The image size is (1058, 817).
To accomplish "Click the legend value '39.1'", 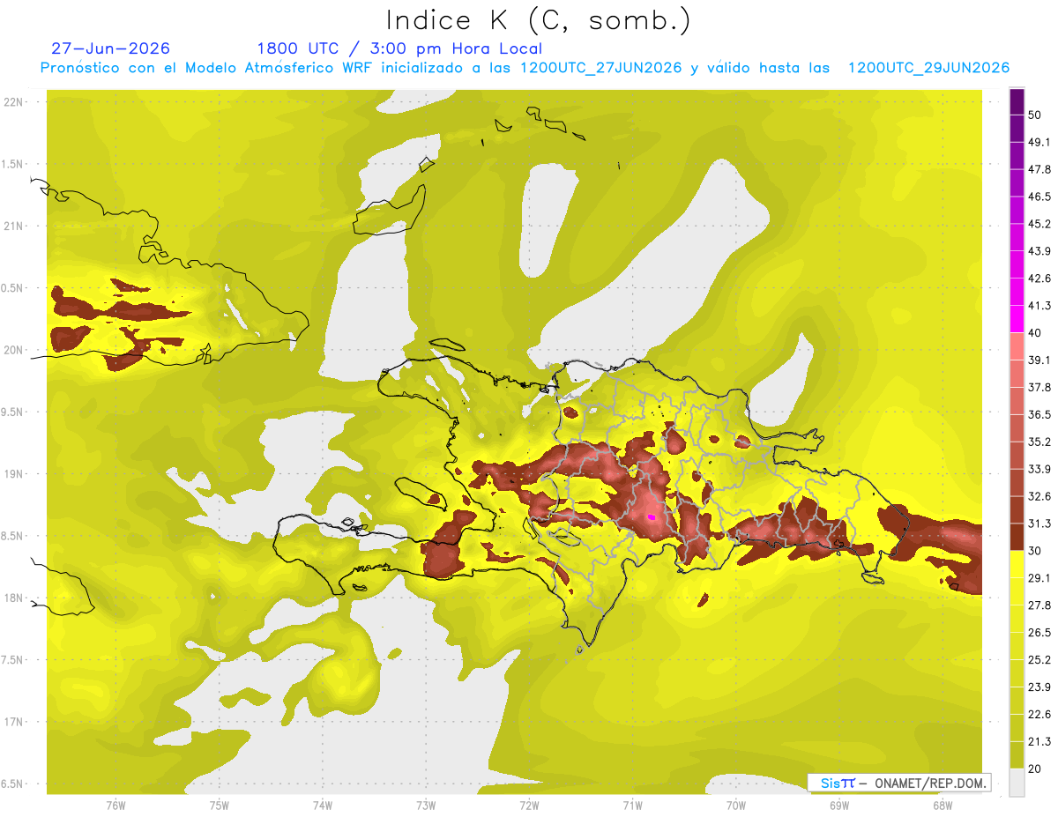I will click(x=1039, y=360).
